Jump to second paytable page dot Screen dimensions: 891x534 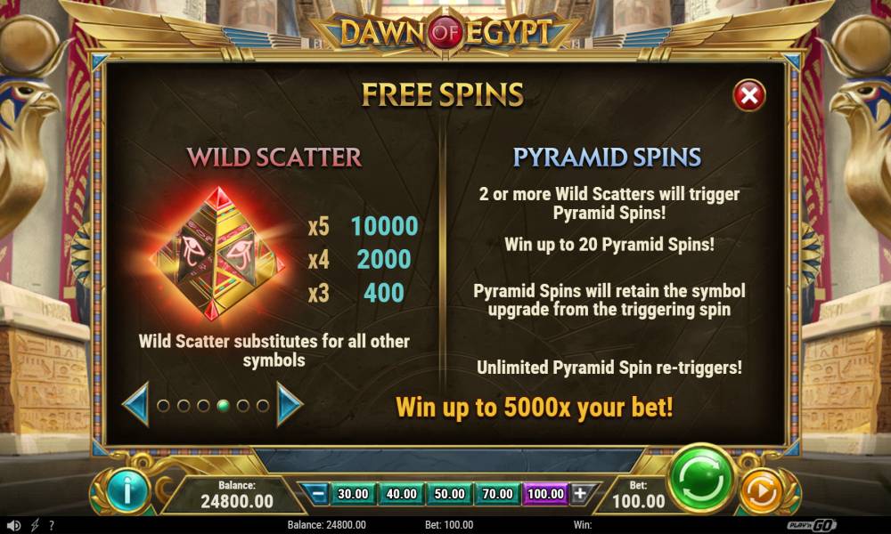point(183,406)
